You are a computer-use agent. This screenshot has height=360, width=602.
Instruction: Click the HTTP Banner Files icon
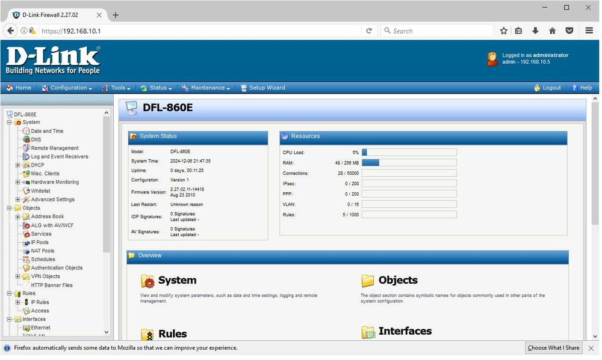coord(26,285)
